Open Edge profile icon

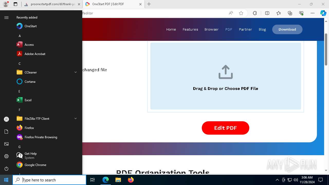[6, 4]
